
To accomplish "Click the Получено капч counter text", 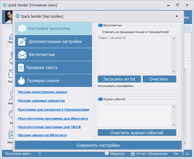I will tap(19, 154).
